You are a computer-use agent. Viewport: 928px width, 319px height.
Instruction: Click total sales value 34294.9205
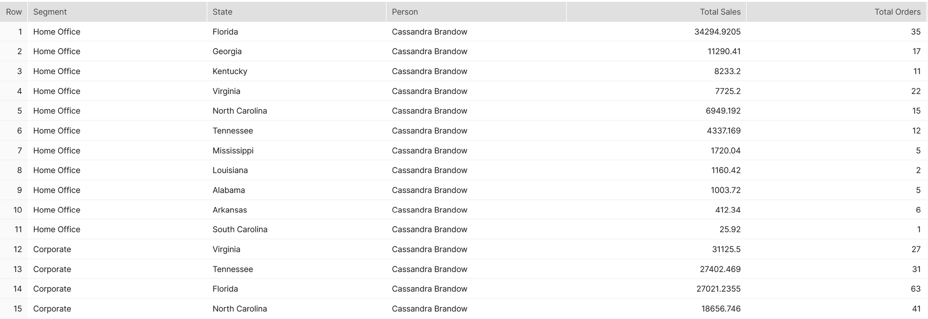click(x=717, y=32)
